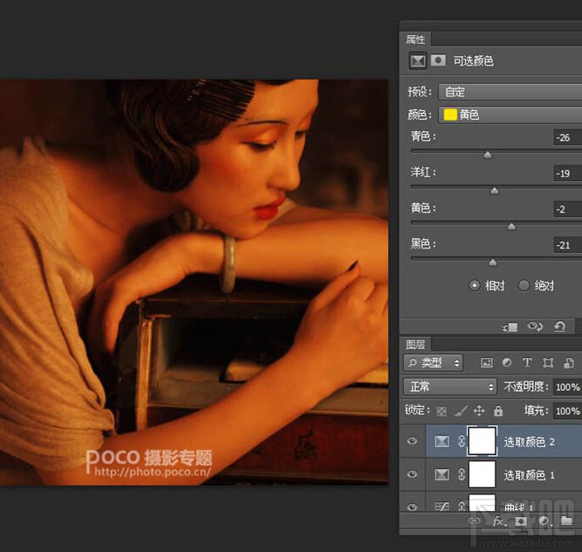Open fx layer style menu icon
582x552 pixels.
498,521
